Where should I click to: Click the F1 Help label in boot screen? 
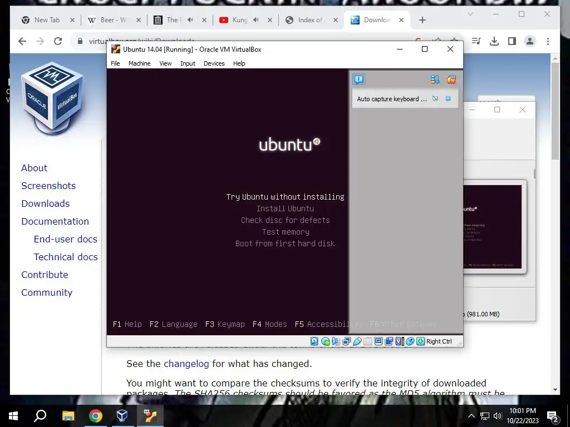127,324
